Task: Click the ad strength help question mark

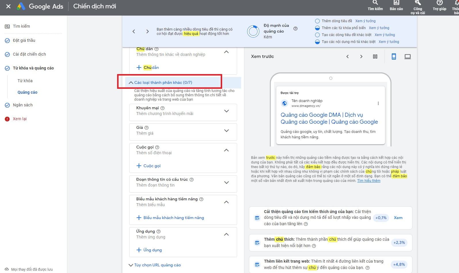Action: (x=295, y=29)
